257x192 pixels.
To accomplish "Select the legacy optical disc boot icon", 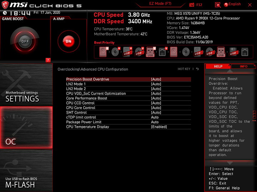I will 186,52.
